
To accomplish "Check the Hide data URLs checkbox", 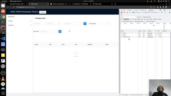I will tap(142, 17).
